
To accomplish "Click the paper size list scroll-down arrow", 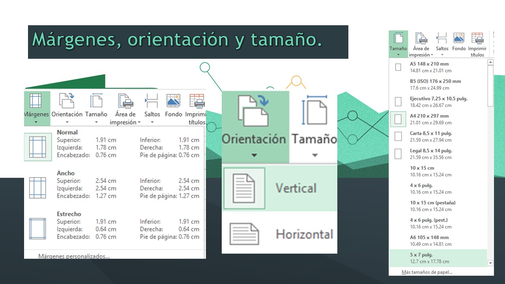I will [x=490, y=263].
